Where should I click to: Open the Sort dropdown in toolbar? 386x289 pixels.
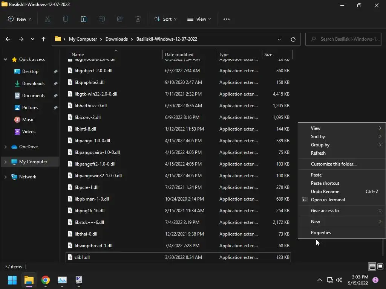(x=165, y=19)
